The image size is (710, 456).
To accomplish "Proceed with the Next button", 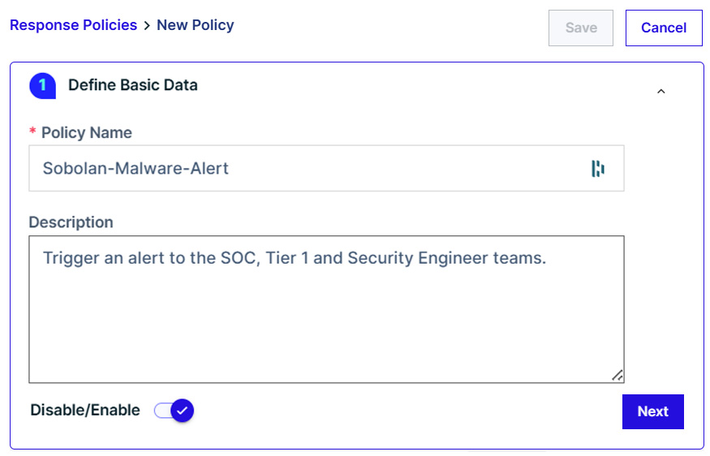I will pyautogui.click(x=653, y=411).
